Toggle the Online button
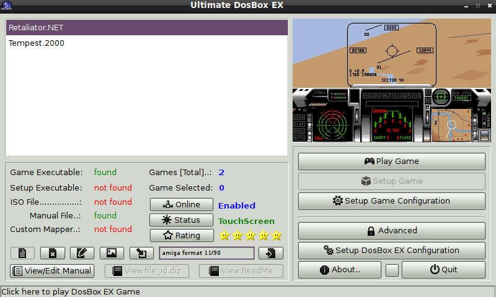Screen dimensions: 496x297 pyautogui.click(x=180, y=205)
